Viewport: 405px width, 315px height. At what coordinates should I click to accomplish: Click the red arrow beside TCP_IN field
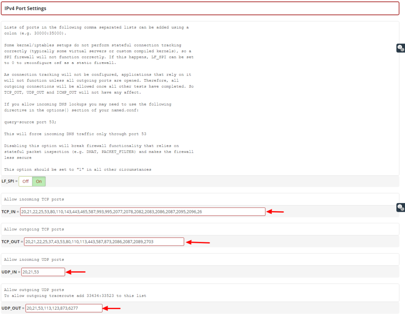coord(275,212)
